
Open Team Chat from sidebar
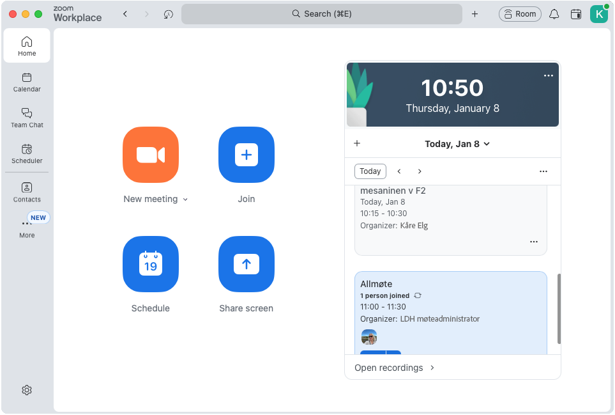27,118
